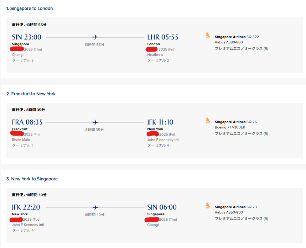
Task: Click the LHR 05:55 arrival time
Action: (x=163, y=37)
